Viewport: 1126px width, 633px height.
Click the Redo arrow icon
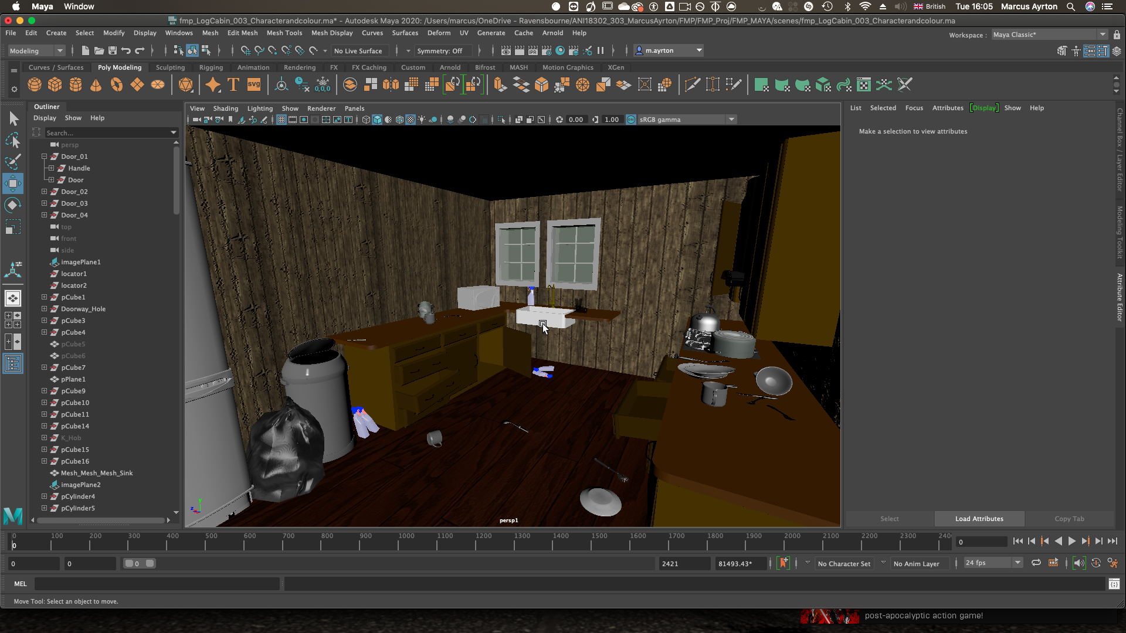coord(140,51)
